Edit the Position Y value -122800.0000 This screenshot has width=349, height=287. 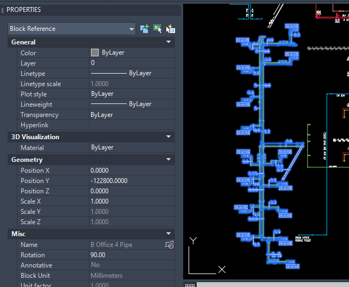pos(132,181)
